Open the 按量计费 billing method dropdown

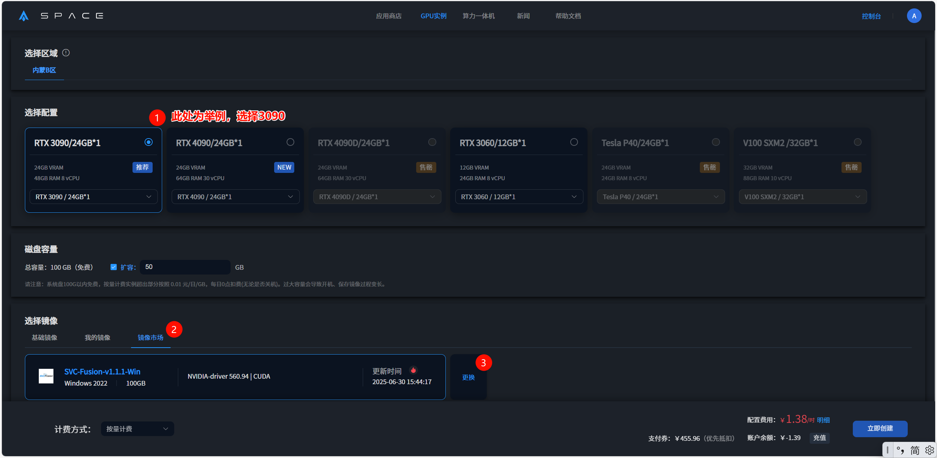(x=137, y=429)
